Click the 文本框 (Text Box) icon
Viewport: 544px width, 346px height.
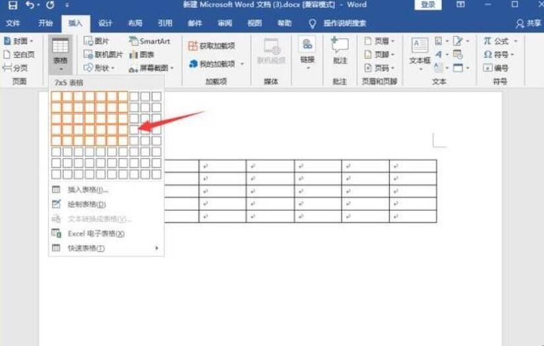(x=420, y=54)
